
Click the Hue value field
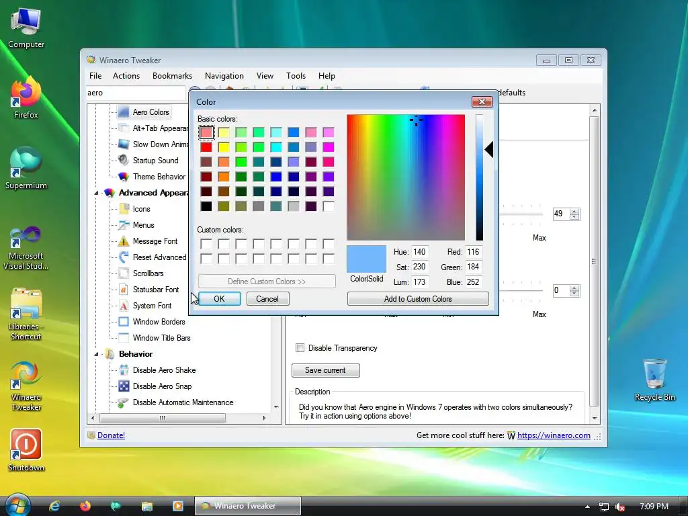420,252
